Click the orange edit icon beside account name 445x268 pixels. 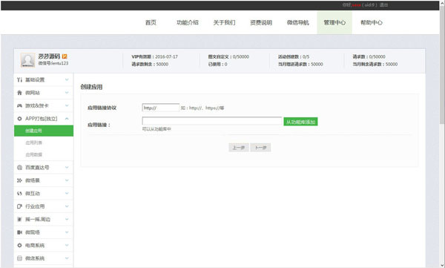click(x=65, y=56)
